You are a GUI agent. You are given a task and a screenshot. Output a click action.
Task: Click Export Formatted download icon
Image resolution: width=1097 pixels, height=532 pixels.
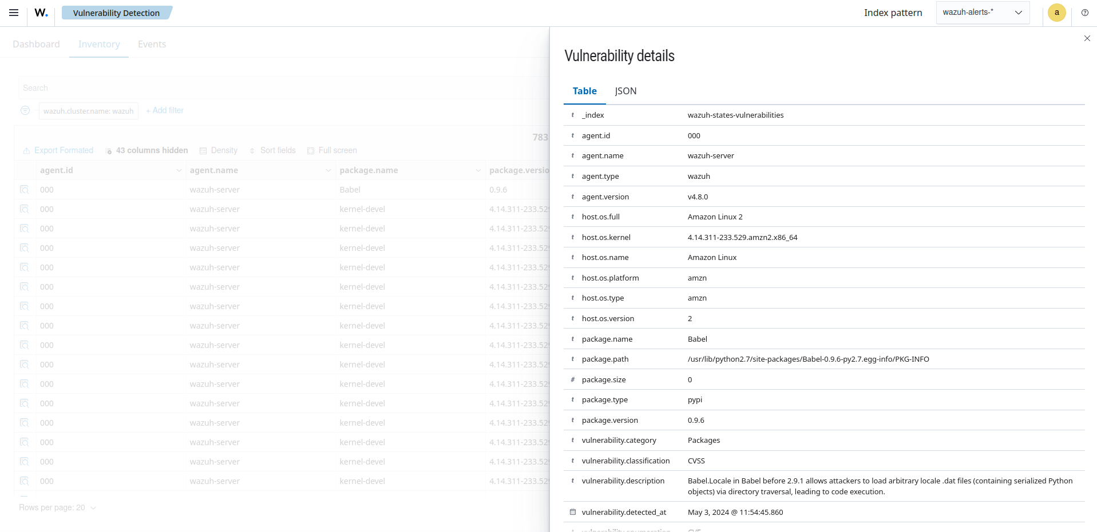pos(26,151)
